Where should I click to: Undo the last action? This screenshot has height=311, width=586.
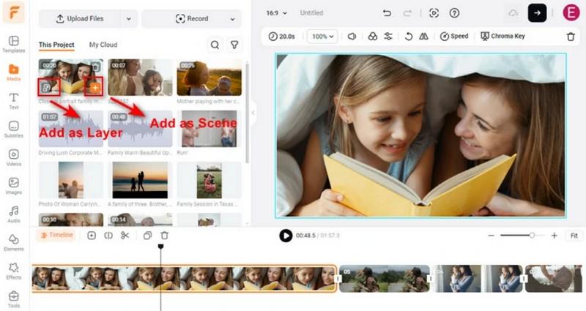point(387,13)
